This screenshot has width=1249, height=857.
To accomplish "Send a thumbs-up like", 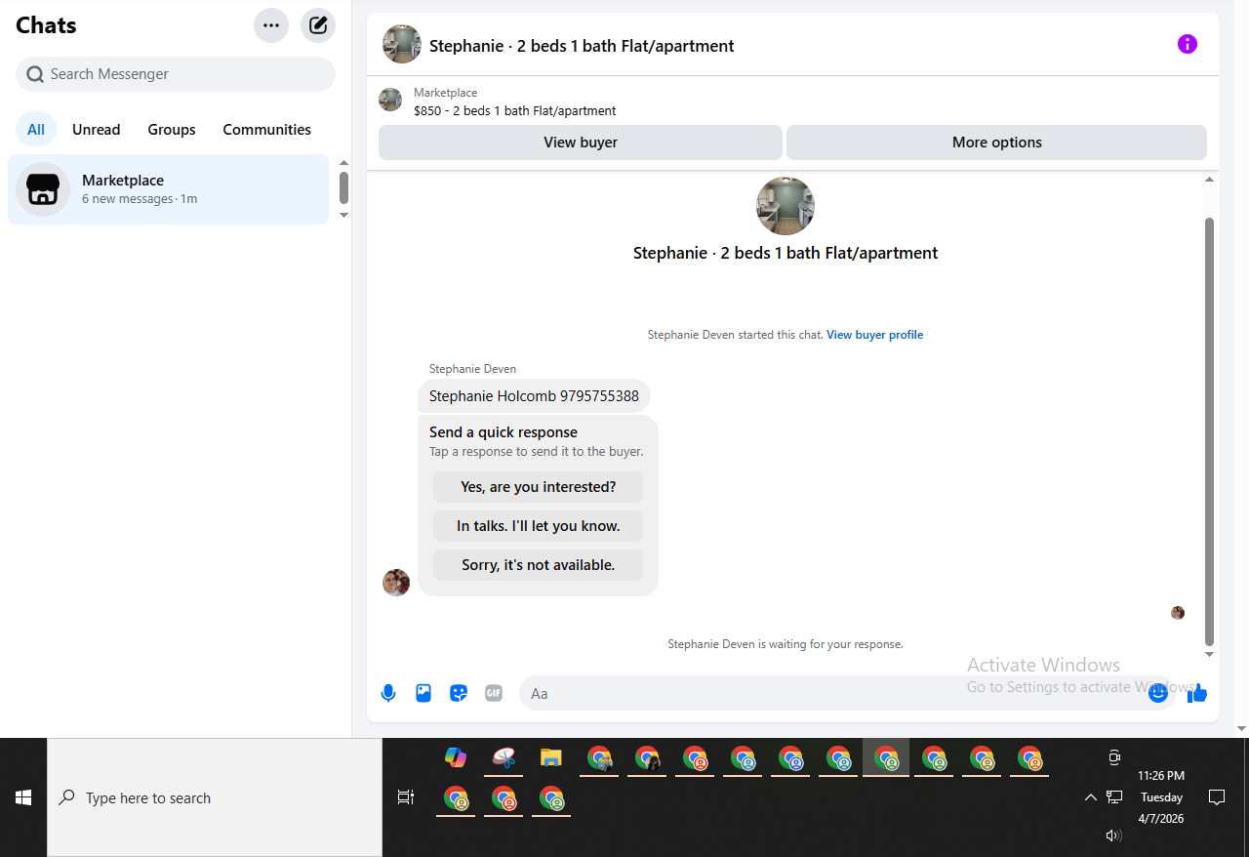I will point(1197,694).
